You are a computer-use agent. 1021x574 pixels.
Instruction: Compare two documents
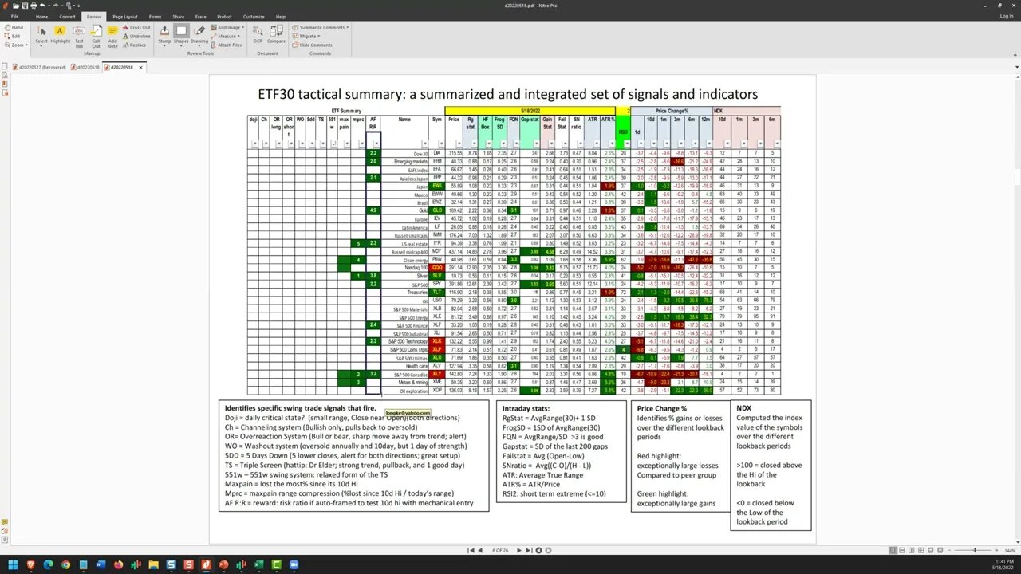[277, 33]
